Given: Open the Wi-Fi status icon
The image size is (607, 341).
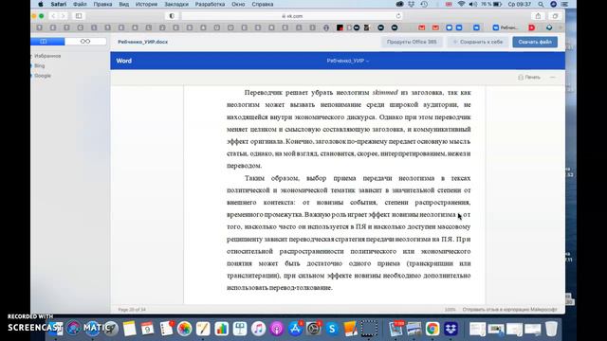Looking at the screenshot, I should pos(461,4).
